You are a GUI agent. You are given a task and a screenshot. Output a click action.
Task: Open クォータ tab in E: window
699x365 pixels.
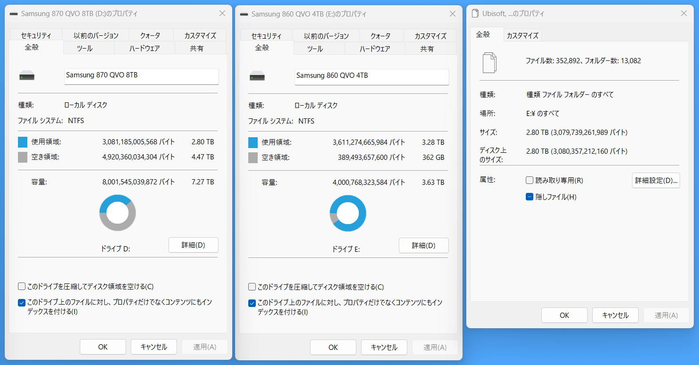pos(380,36)
